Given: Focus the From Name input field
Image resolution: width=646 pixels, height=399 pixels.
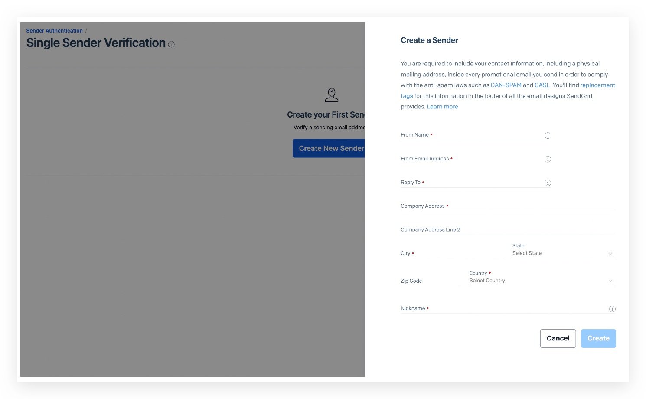Looking at the screenshot, I should click(486, 135).
